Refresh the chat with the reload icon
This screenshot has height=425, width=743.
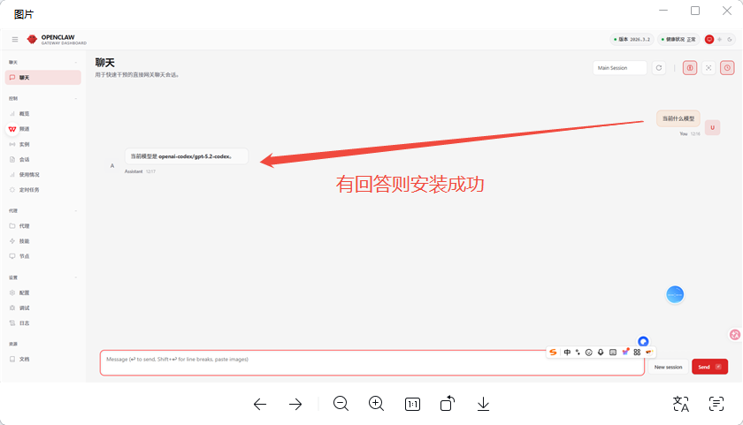point(659,68)
